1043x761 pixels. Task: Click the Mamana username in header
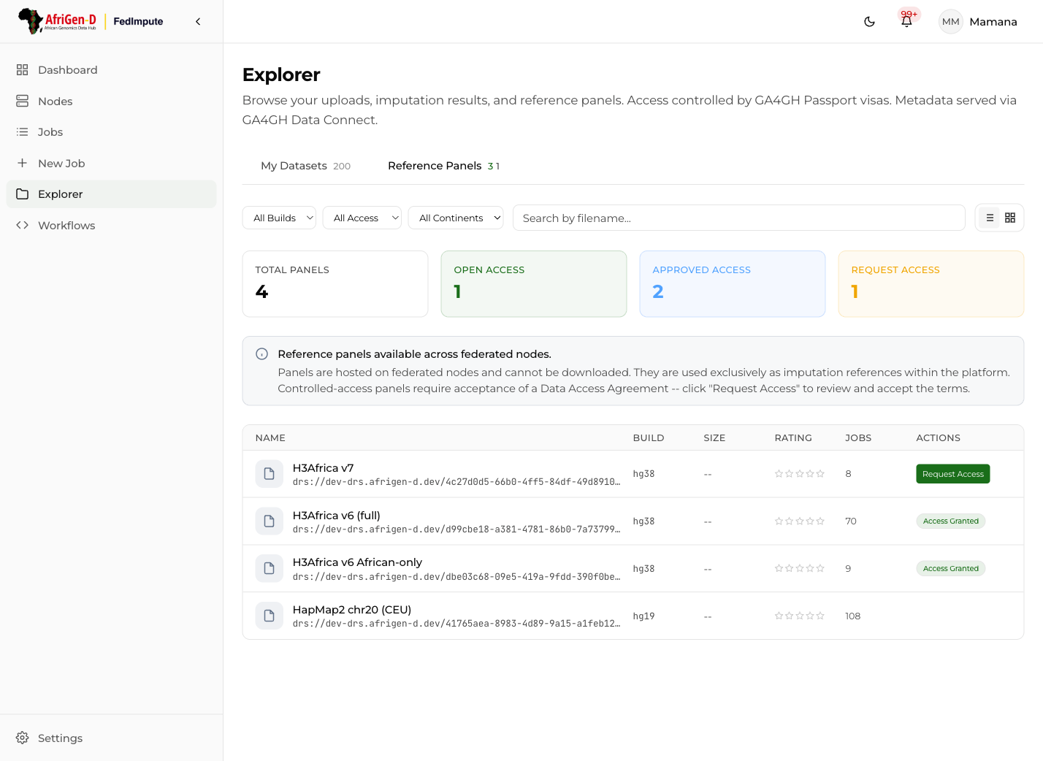point(993,22)
